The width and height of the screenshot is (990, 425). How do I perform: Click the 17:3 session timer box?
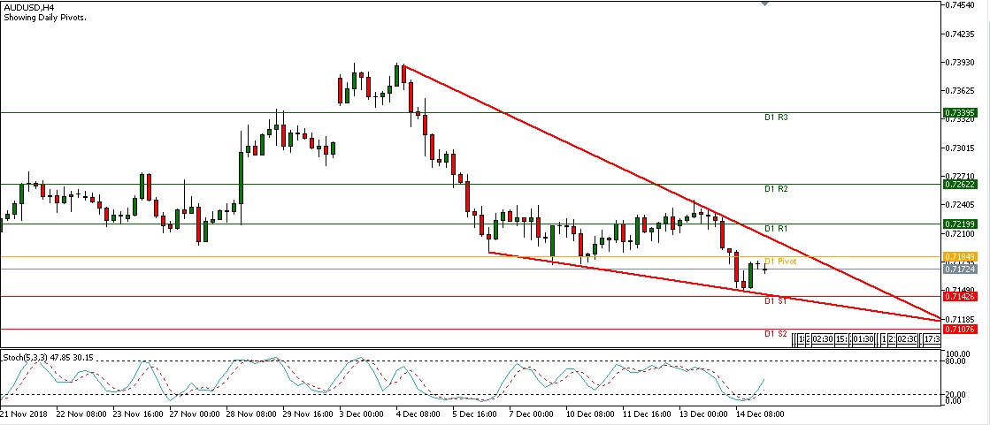point(931,339)
